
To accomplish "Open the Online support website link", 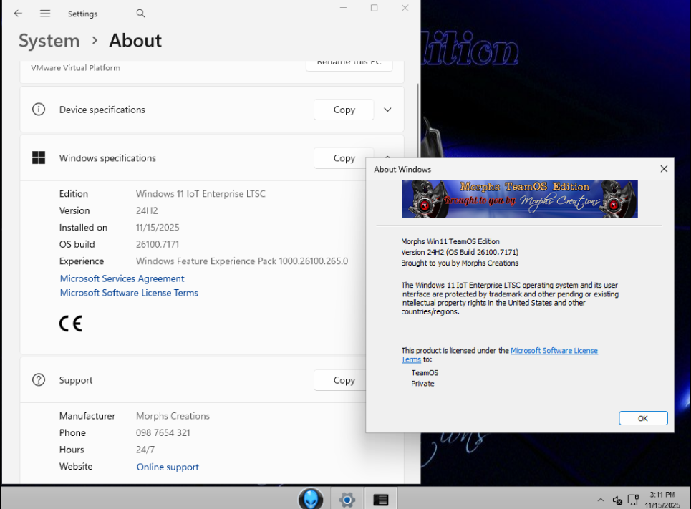I will 168,467.
